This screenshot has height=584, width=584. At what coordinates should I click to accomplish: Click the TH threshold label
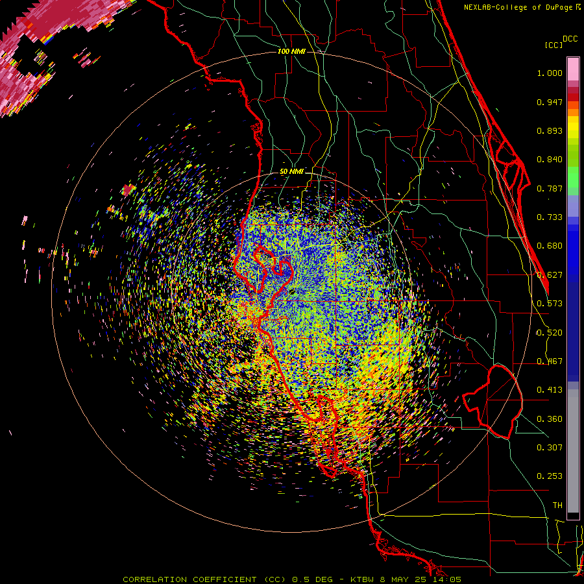pyautogui.click(x=557, y=505)
